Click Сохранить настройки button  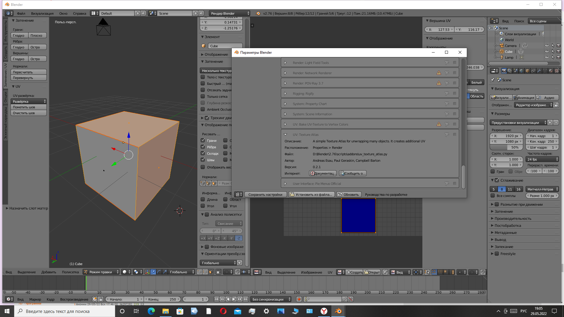click(265, 195)
